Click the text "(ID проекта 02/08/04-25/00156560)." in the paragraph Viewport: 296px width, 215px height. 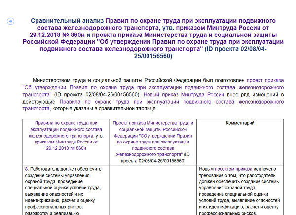click(97, 94)
